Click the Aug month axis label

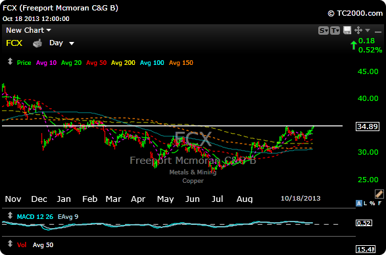[245, 199]
